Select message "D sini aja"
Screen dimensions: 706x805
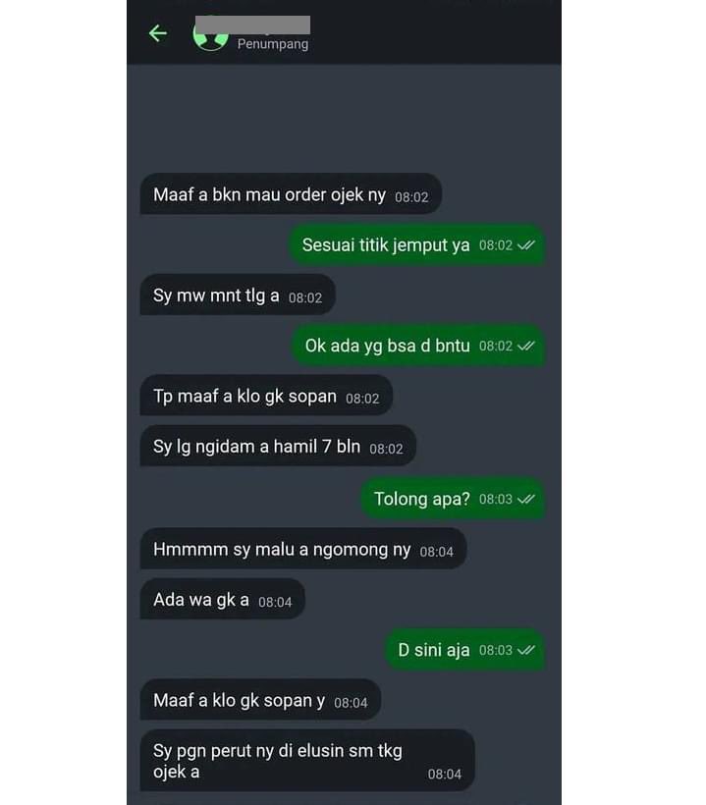pos(464,650)
